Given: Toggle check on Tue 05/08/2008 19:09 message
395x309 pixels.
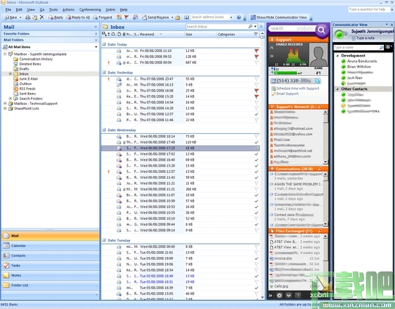Looking at the screenshot, I should click(x=257, y=258).
